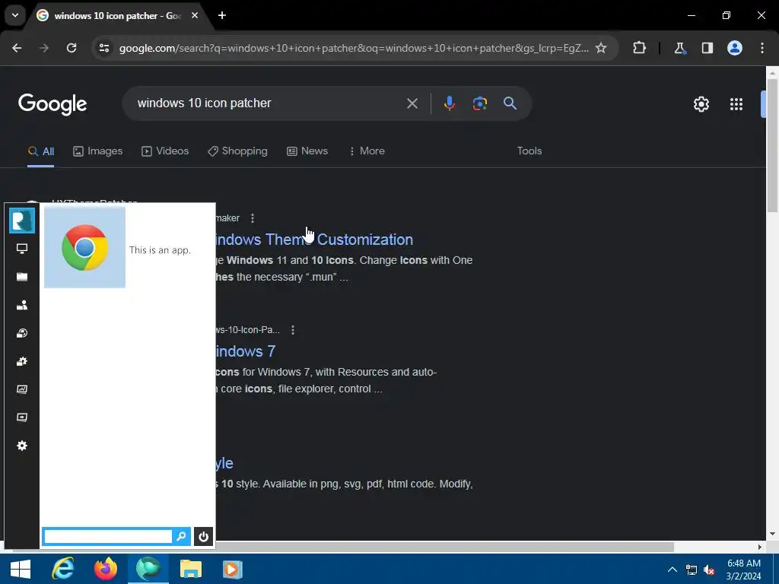The width and height of the screenshot is (779, 584).
Task: Click the muted volume tray icon
Action: (x=710, y=570)
